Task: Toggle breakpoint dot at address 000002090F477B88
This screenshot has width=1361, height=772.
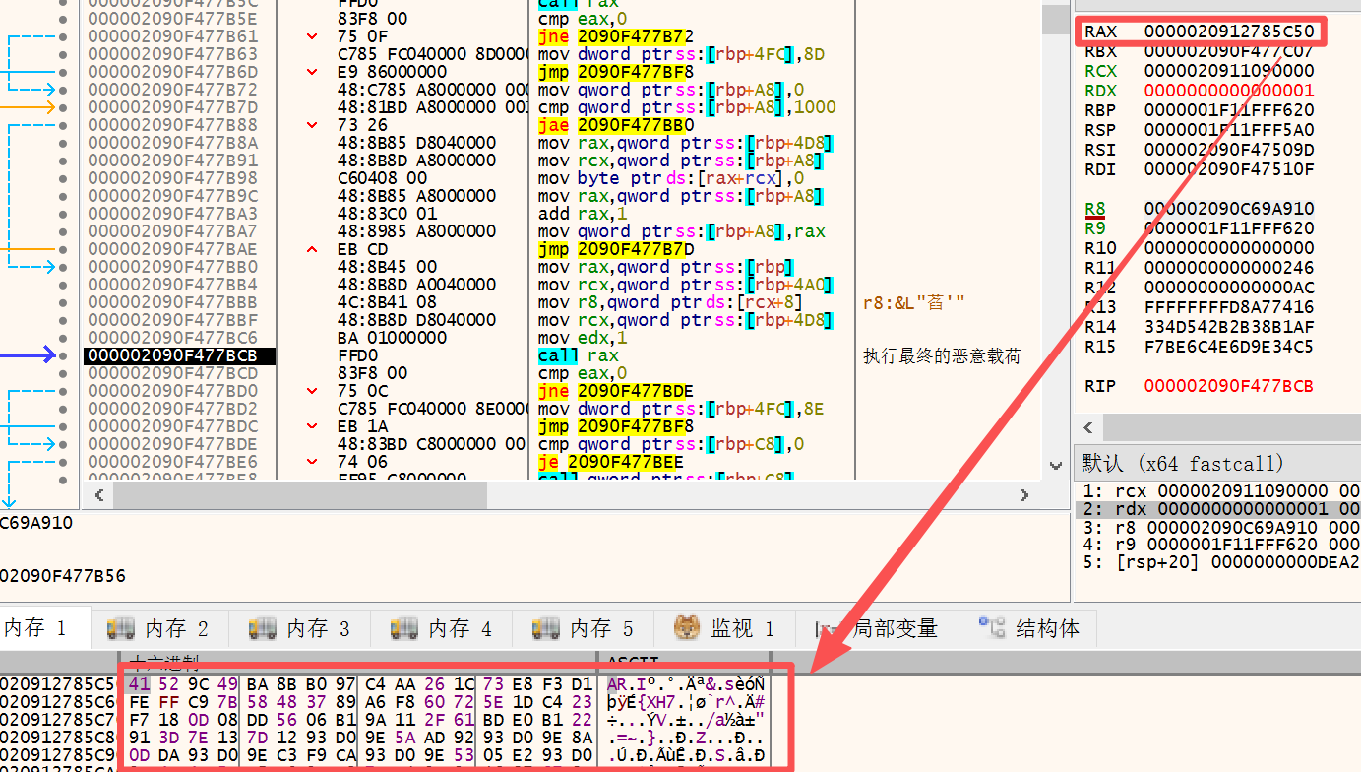Action: [63, 125]
